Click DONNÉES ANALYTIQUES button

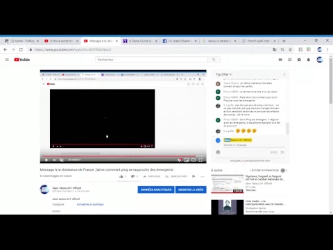(x=156, y=190)
